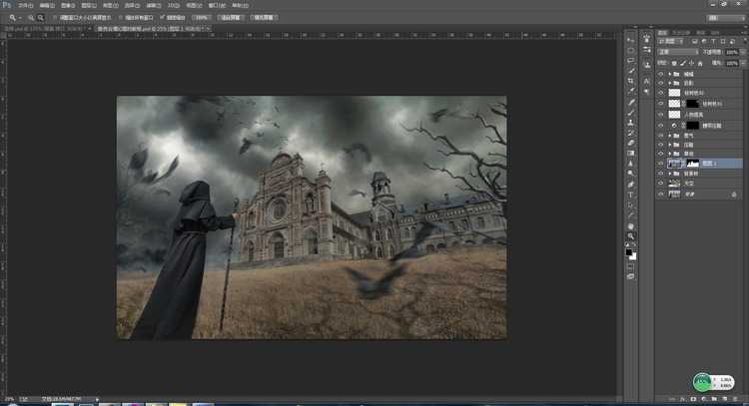
Task: Open the layer opacity dropdown
Action: (731, 52)
